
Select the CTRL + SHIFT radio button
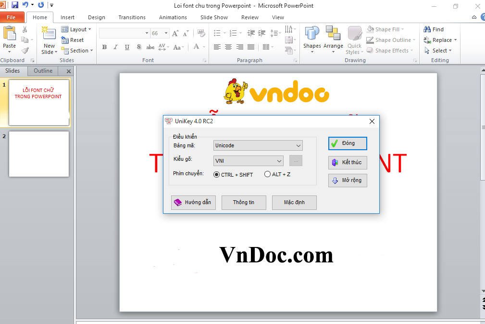216,175
